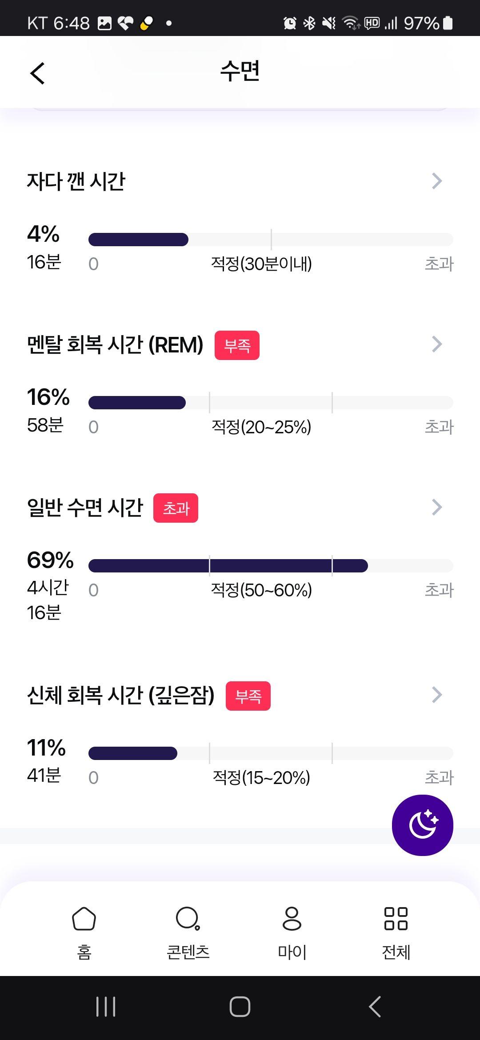This screenshot has height=1040, width=480.
Task: Select the 신체 회복 시간 (깊은잠) heading
Action: click(120, 695)
